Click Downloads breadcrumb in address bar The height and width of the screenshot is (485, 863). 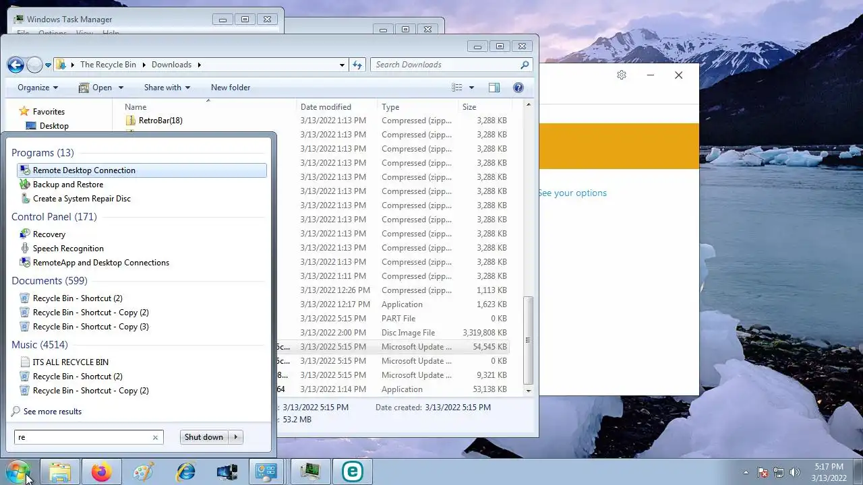[171, 65]
